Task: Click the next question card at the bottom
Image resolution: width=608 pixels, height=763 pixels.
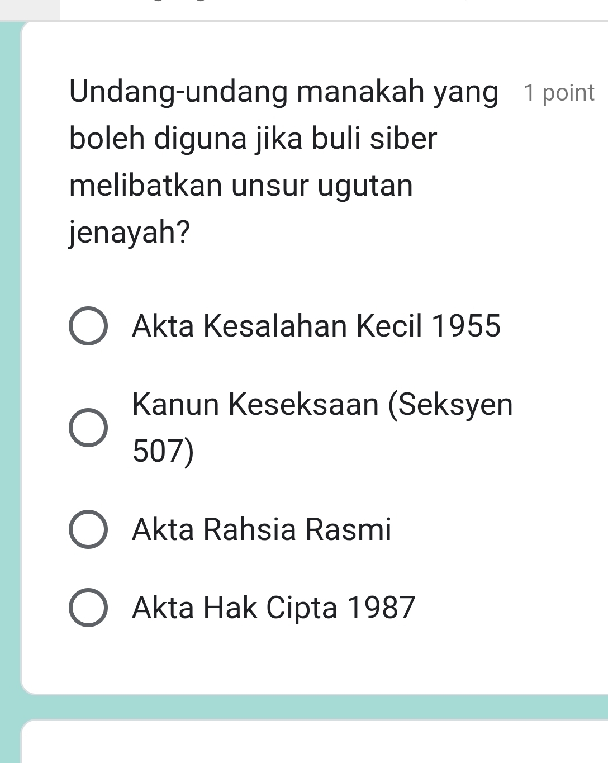Action: 313,743
